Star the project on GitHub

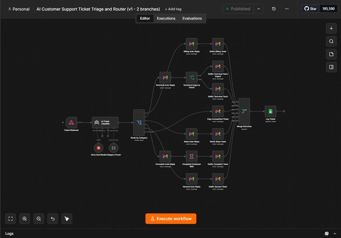(x=310, y=9)
